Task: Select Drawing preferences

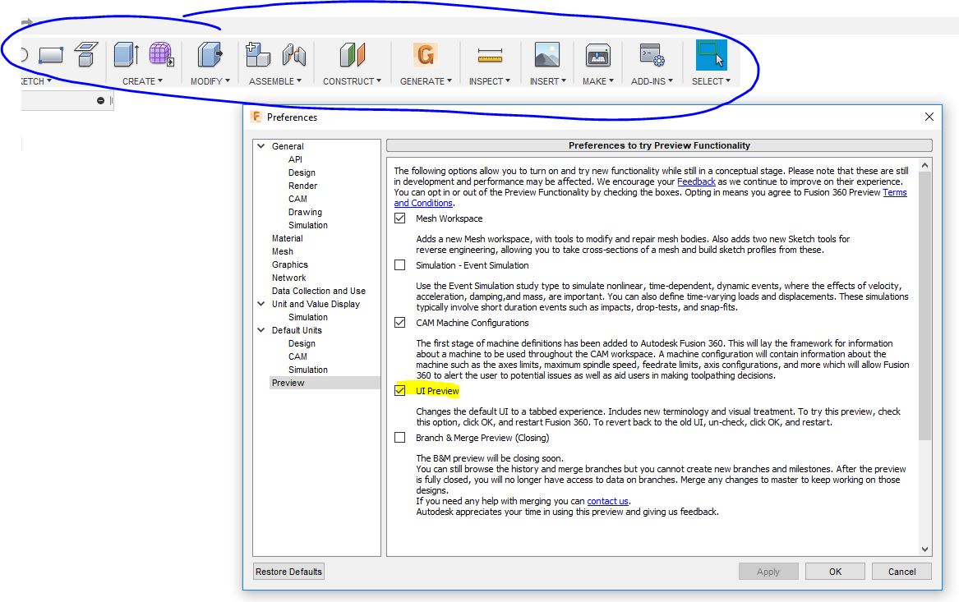Action: click(x=305, y=212)
